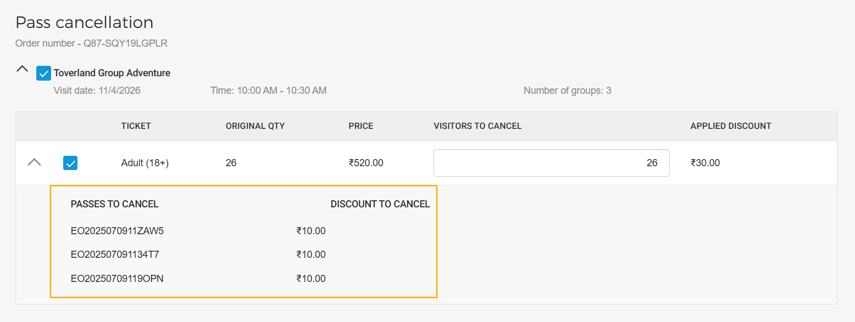Click the ₹520.00 price value
Screen dimensions: 855x322
point(366,163)
